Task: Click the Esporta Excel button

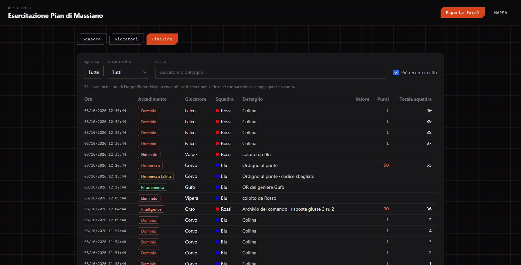Action: click(463, 13)
